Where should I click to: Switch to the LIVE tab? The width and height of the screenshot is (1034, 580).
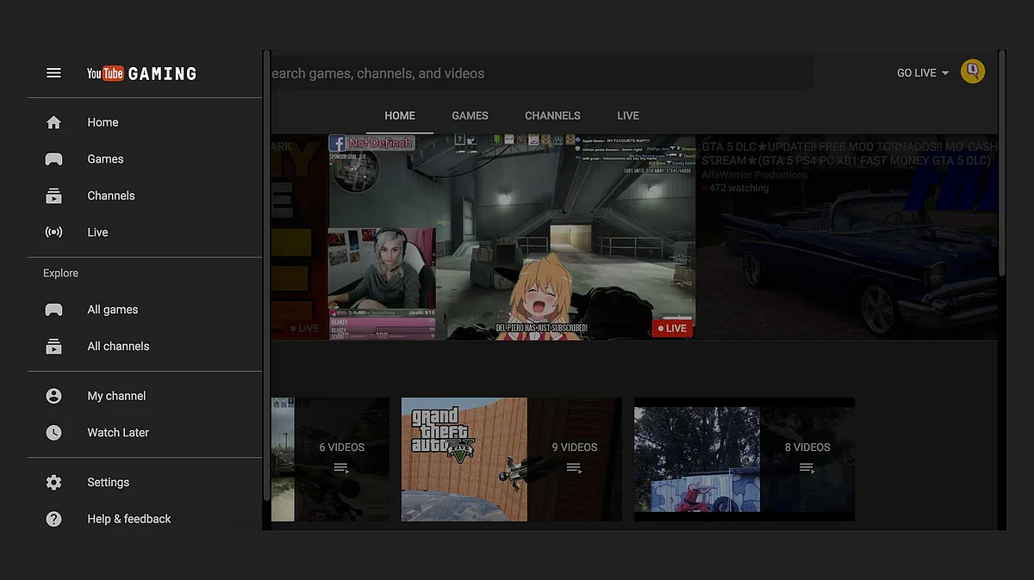628,115
